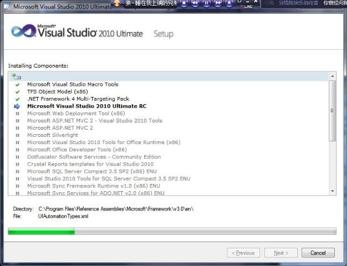Click the song title text in the media player
The image size is (347, 266).
(x=151, y=3)
